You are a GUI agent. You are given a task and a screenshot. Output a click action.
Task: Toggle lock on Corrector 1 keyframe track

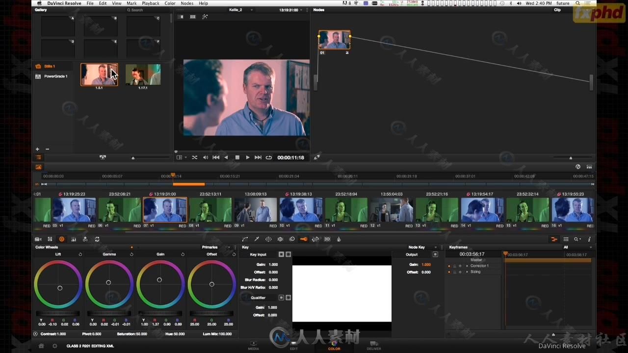click(455, 266)
